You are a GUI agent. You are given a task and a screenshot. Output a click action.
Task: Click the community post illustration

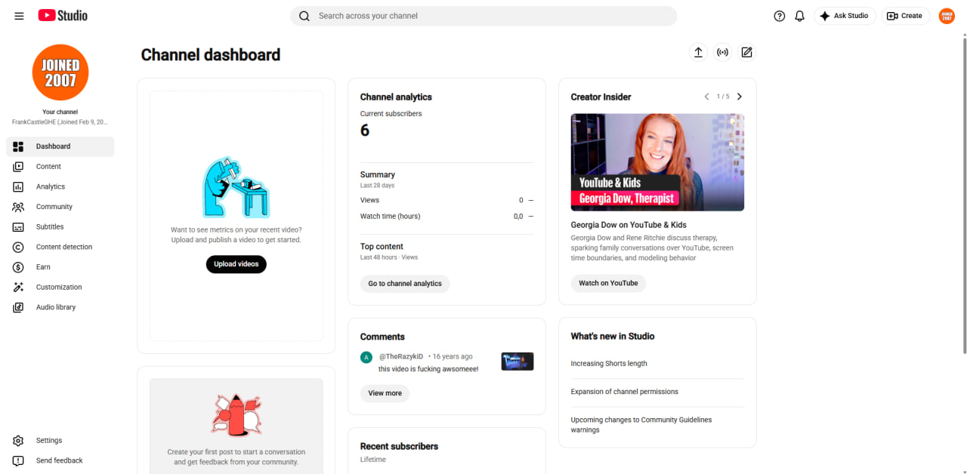[236, 415]
